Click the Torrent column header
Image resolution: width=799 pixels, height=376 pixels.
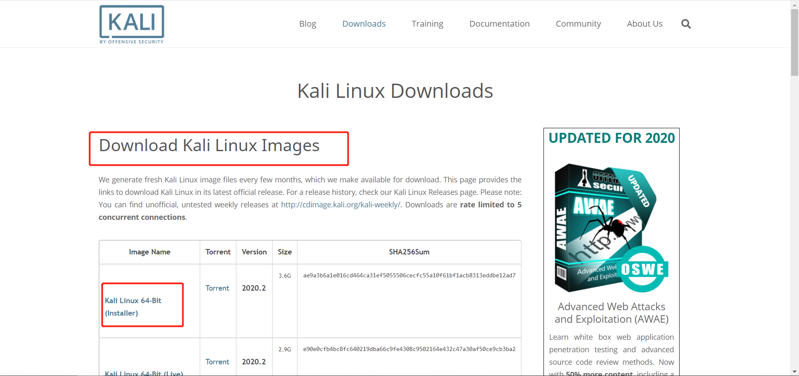point(218,252)
